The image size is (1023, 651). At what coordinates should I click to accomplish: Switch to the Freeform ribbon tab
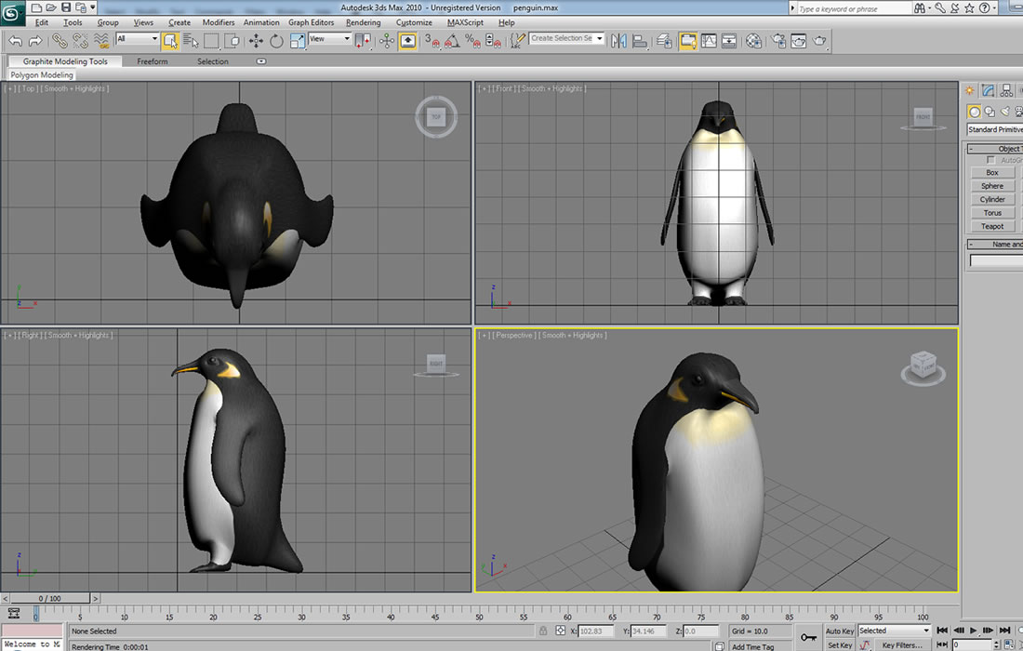click(153, 61)
